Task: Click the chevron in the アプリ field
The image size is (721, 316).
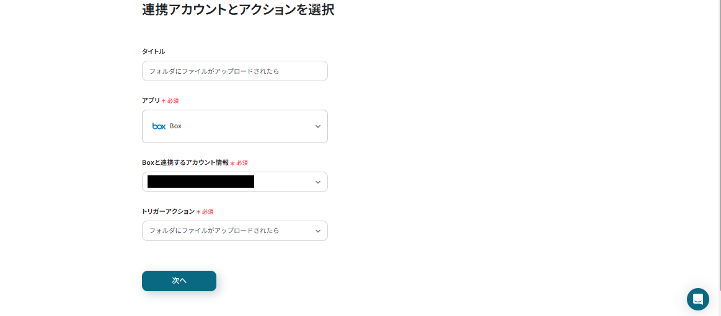Action: (x=318, y=126)
